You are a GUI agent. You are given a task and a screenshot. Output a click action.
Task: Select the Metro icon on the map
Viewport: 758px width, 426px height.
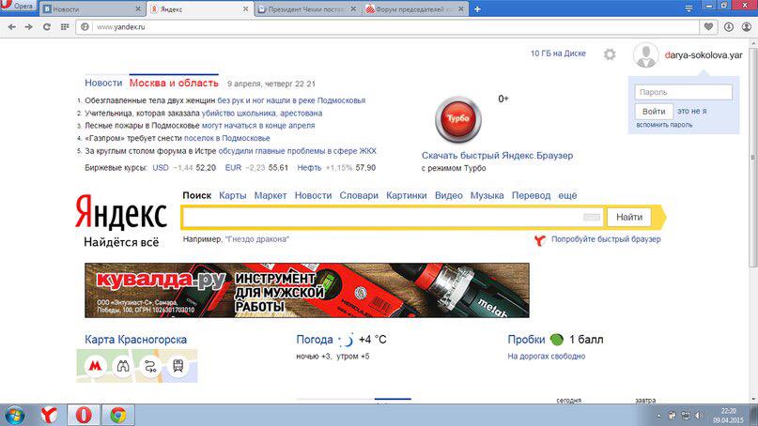pyautogui.click(x=95, y=366)
